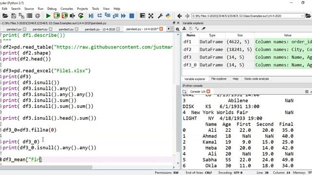
Task: Expand the working directory path dropdown
Action: (302, 16)
